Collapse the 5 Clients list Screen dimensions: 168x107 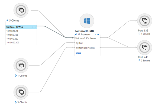(x=7, y=20)
